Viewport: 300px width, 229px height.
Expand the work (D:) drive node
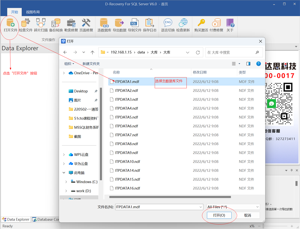[x=66, y=191]
